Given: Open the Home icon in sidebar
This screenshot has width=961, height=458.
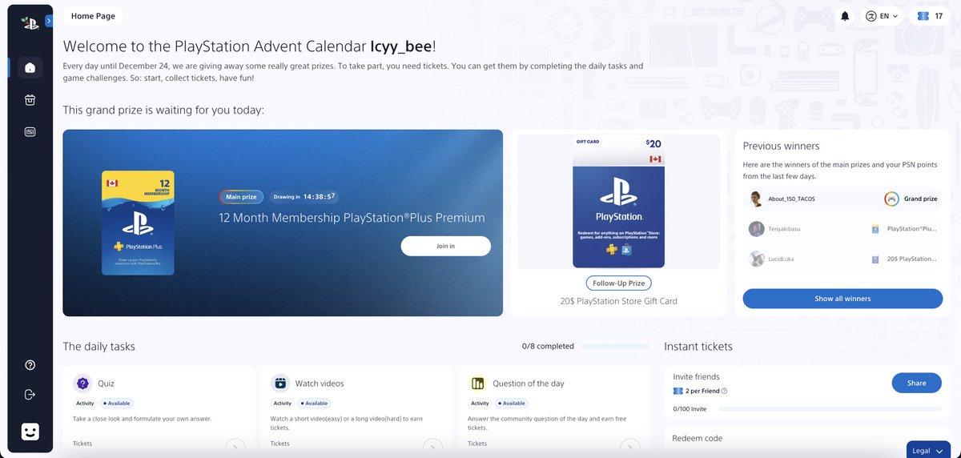Looking at the screenshot, I should point(30,67).
